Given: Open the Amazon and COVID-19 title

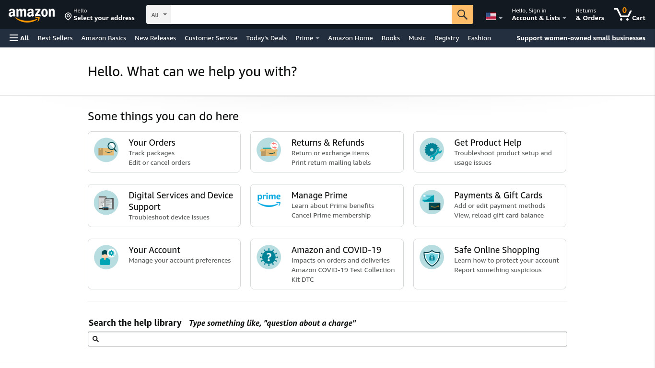Looking at the screenshot, I should click(x=337, y=250).
